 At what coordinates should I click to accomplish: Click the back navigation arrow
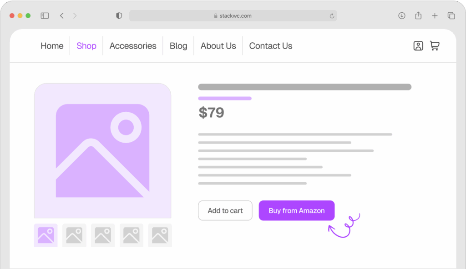(x=61, y=15)
